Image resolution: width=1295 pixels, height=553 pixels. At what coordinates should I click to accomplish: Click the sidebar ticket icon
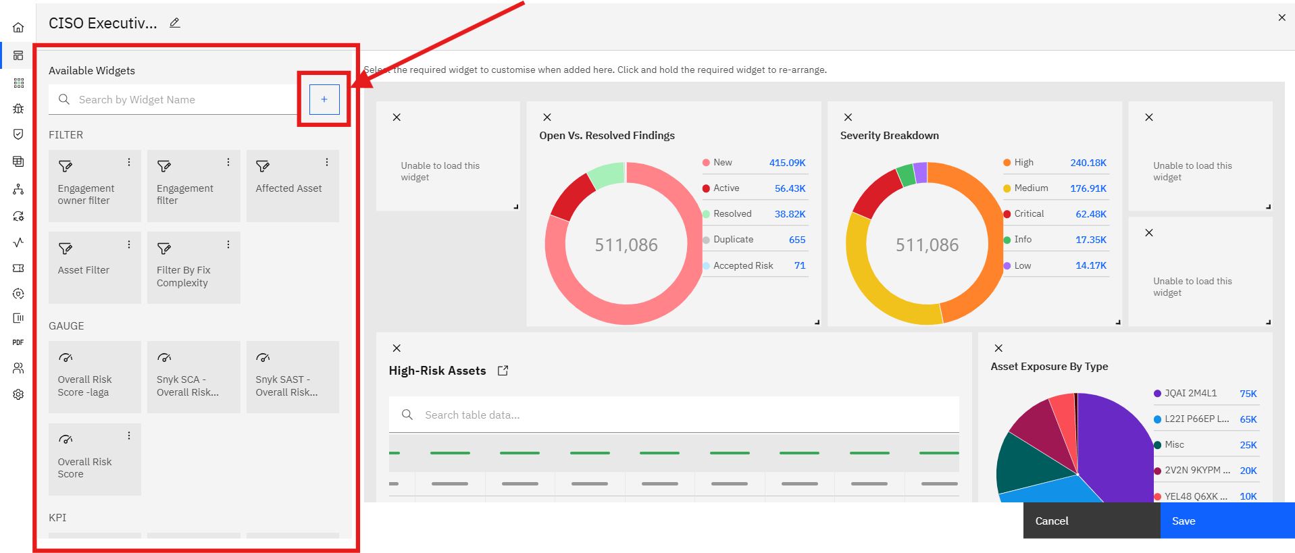point(18,268)
